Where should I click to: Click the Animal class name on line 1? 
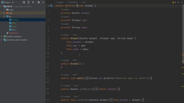coord(89,6)
